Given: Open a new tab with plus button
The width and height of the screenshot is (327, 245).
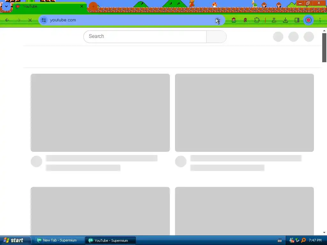Looking at the screenshot, I should (x=93, y=6).
